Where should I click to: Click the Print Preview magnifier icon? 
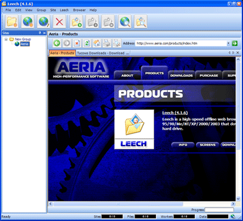tap(117, 43)
